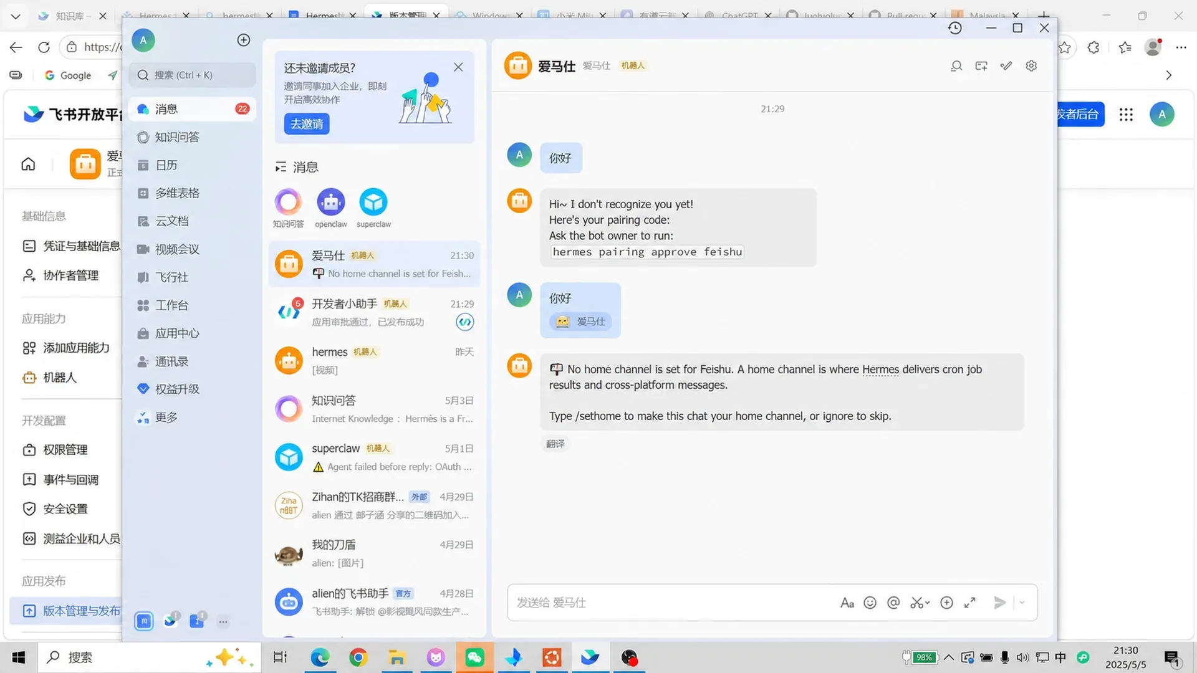Open 日历 calendar in sidebar
This screenshot has width=1197, height=673.
(193, 165)
